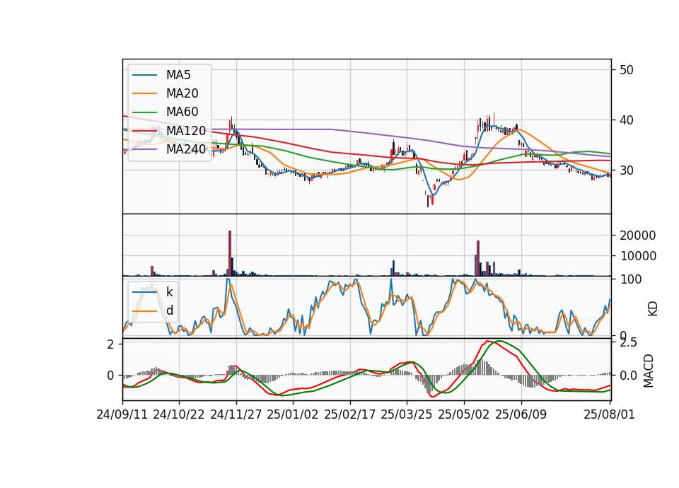Click the 25/05/02 date axis label

[464, 414]
